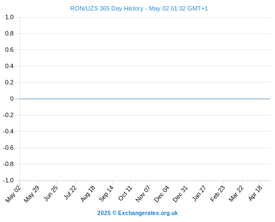Click the Jun 25 date label
The width and height of the screenshot is (275, 222).
[51, 193]
